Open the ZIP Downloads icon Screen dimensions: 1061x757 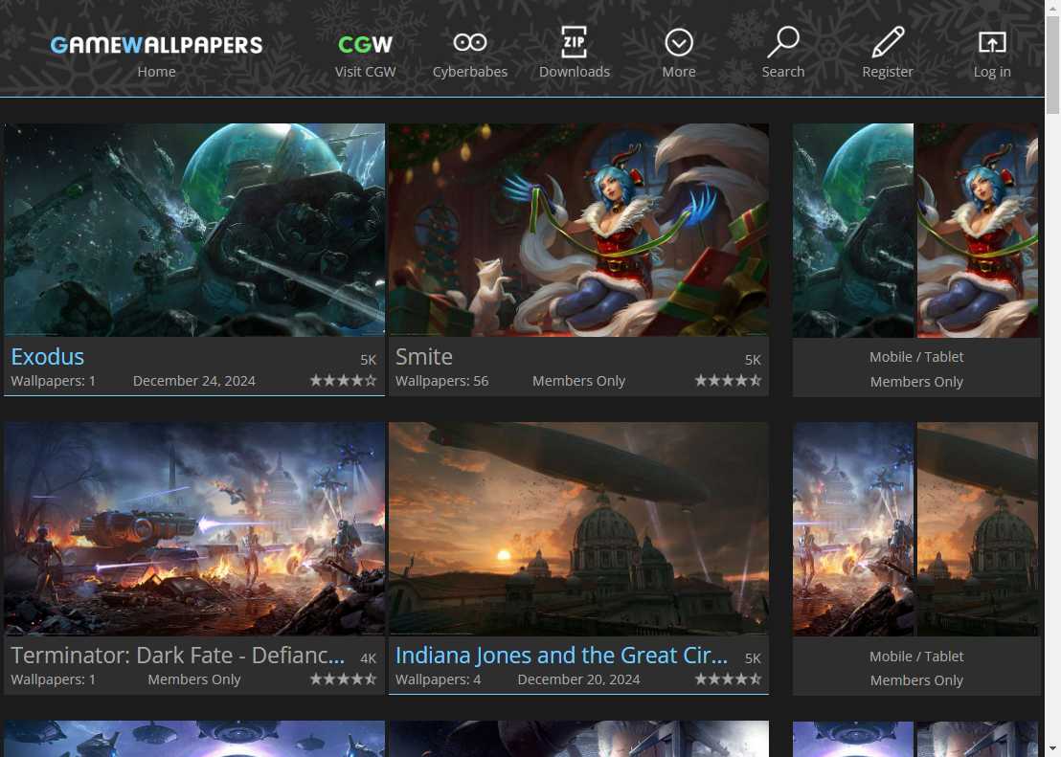(x=574, y=42)
